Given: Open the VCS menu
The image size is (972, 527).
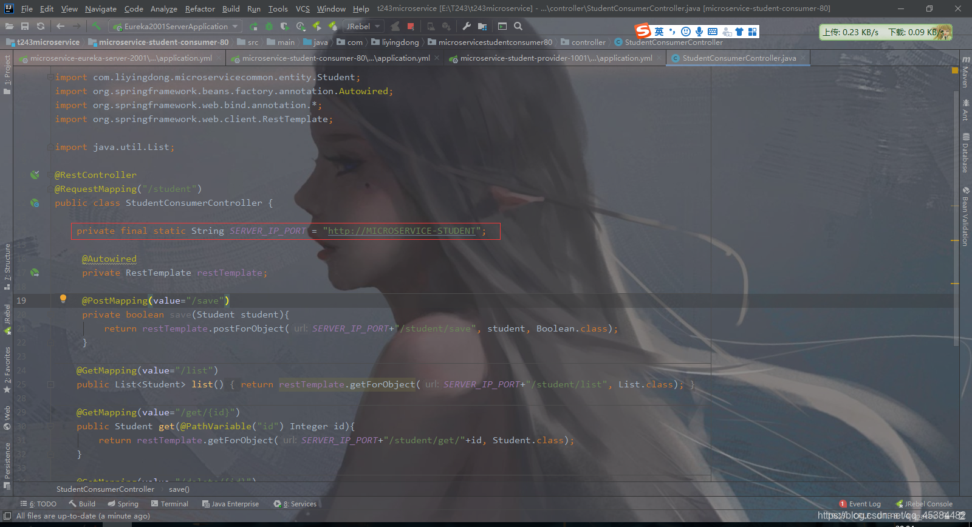Looking at the screenshot, I should coord(303,8).
